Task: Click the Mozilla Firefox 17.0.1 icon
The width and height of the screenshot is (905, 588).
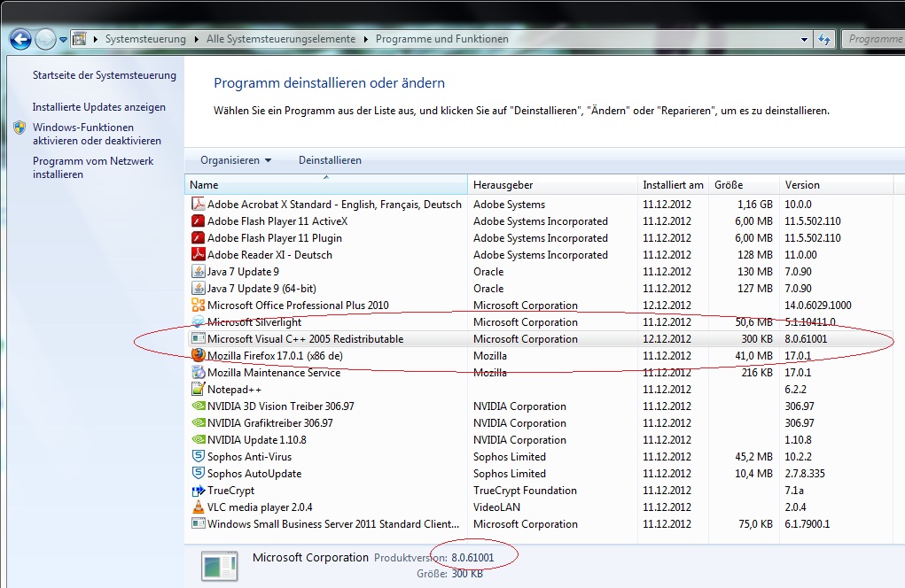Action: 198,355
